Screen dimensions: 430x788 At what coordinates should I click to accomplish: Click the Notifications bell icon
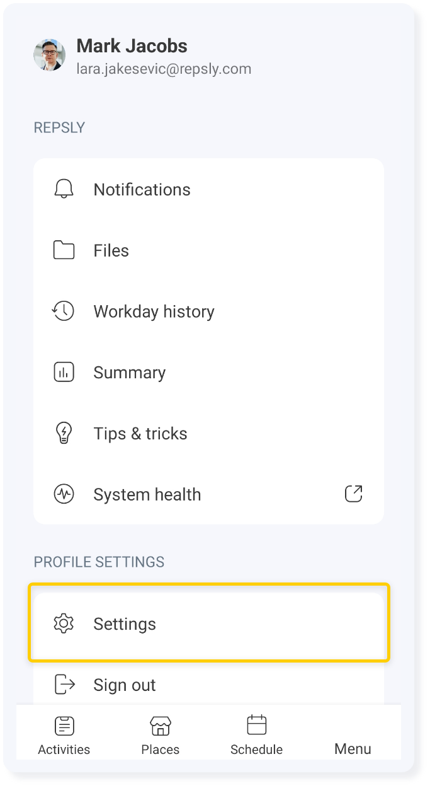pos(64,189)
